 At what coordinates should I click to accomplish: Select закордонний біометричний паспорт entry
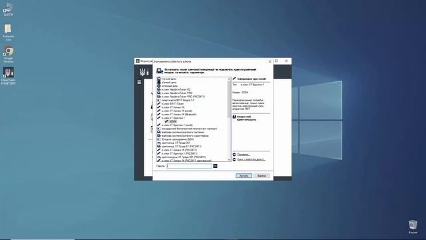coord(189,129)
